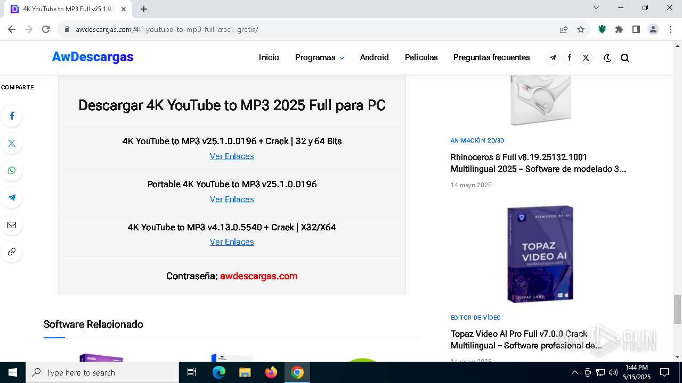Open Chrome profile avatar
This screenshot has height=383, width=682.
[653, 29]
